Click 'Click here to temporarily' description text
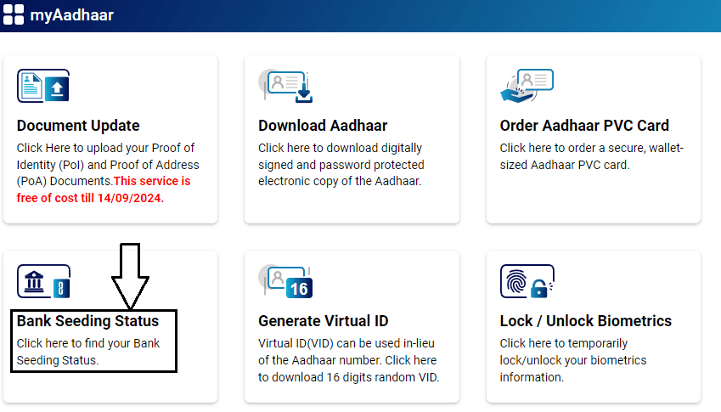Viewport: 721px width, 412px height. coord(564,343)
